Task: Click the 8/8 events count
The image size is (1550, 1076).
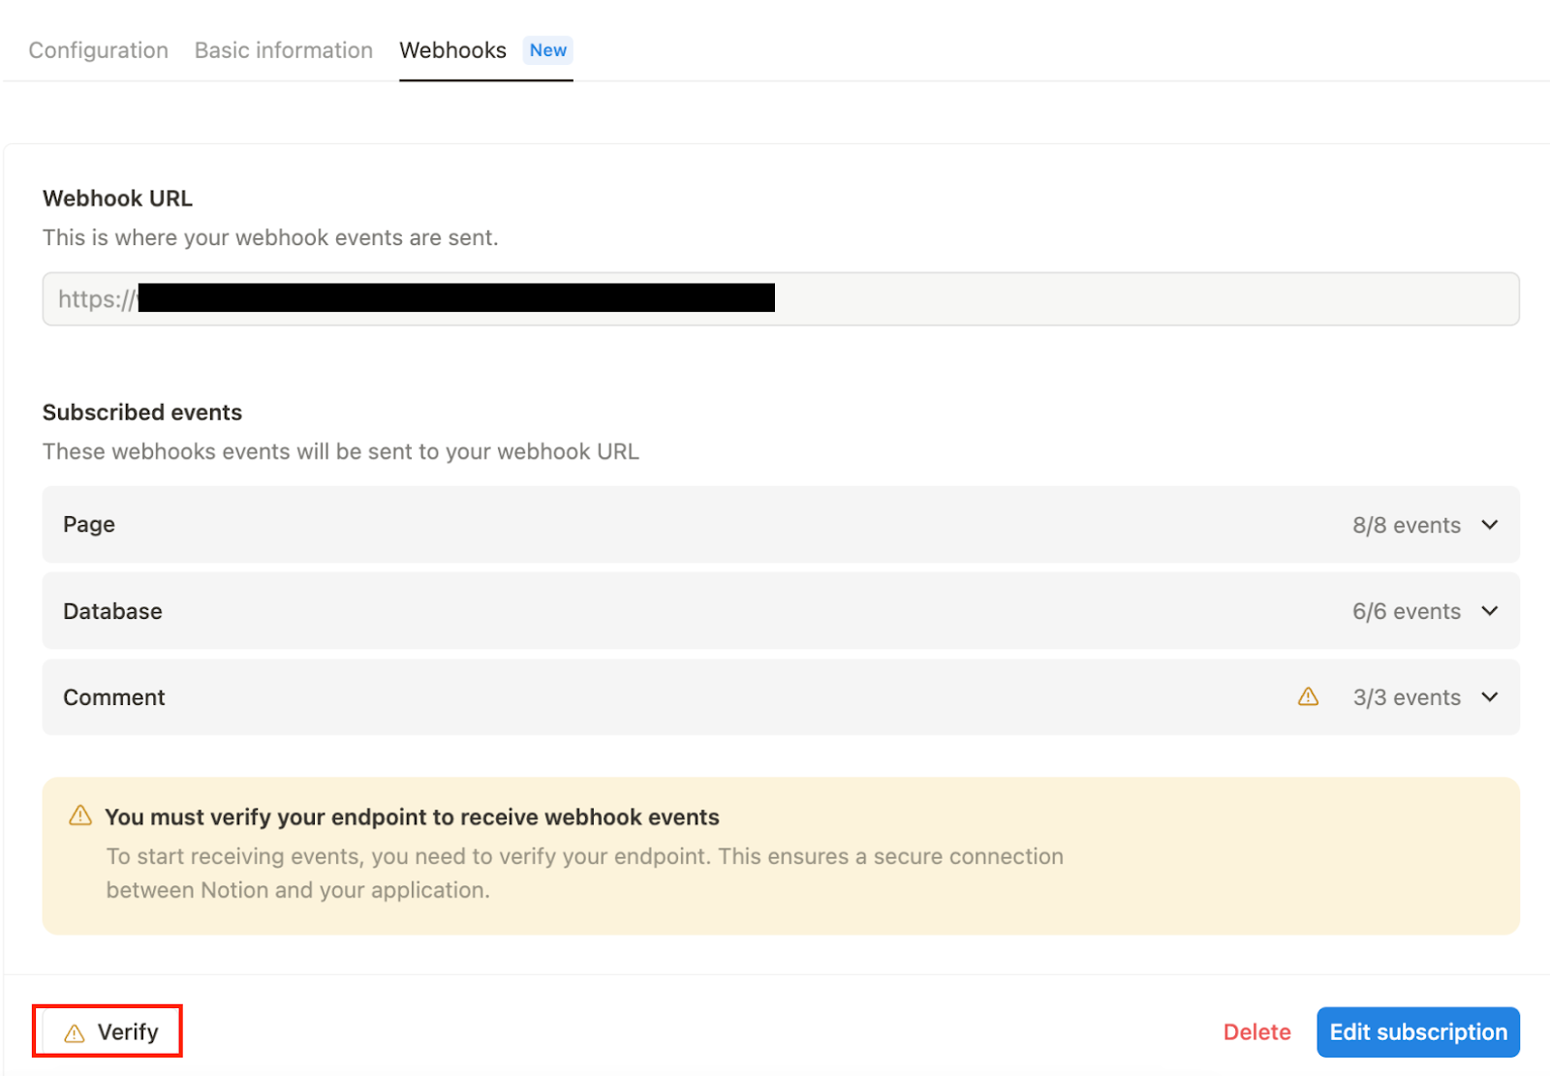Action: [1406, 525]
